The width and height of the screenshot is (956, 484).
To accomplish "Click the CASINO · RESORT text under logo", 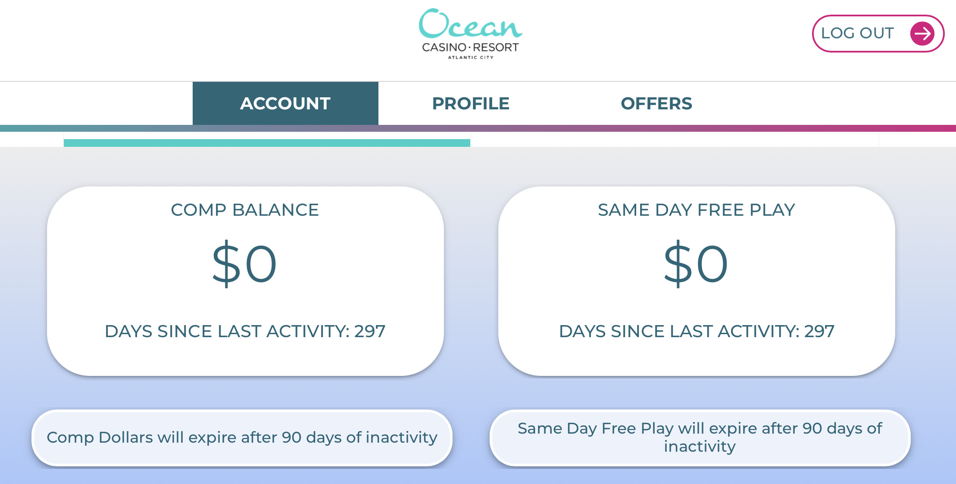I will [470, 47].
